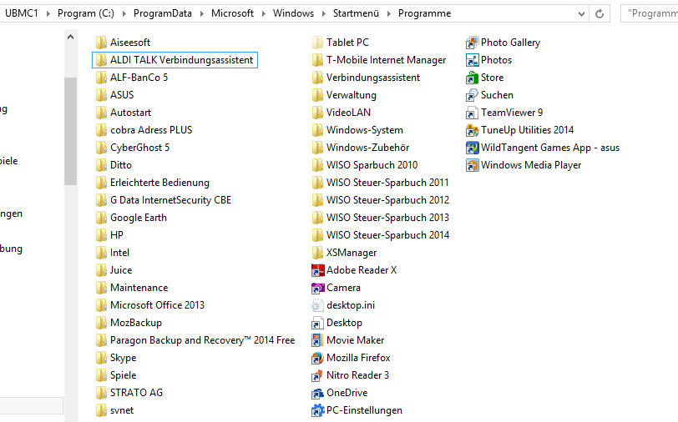Select the Google Earth folder icon

101,218
